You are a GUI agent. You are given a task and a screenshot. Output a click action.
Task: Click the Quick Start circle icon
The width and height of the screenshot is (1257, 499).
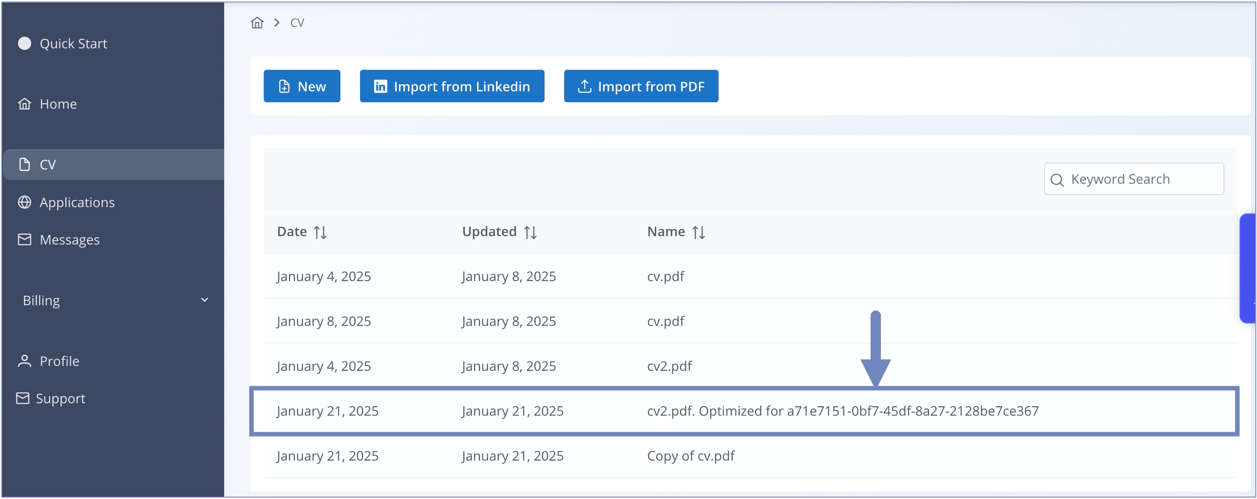point(25,43)
